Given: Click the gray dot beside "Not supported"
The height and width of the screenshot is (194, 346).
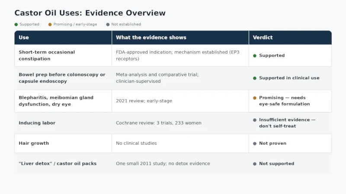Looking at the screenshot, I should click(255, 164).
